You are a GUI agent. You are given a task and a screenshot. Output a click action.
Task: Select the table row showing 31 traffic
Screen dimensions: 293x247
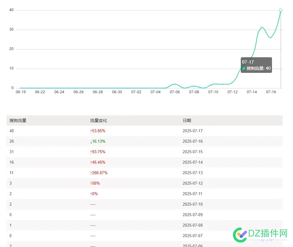click(x=120, y=152)
